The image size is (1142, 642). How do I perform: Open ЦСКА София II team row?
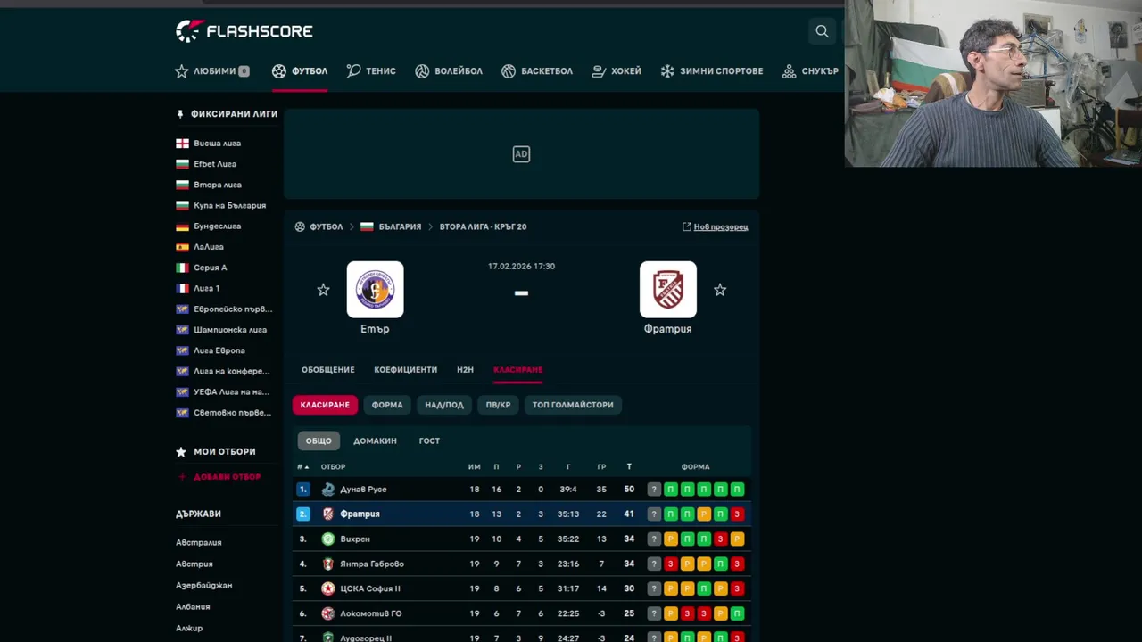click(522, 588)
